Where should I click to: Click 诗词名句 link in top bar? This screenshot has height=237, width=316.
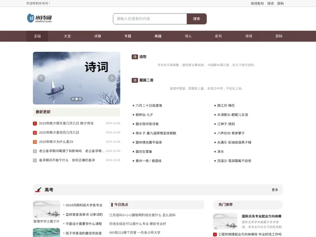(257, 4)
